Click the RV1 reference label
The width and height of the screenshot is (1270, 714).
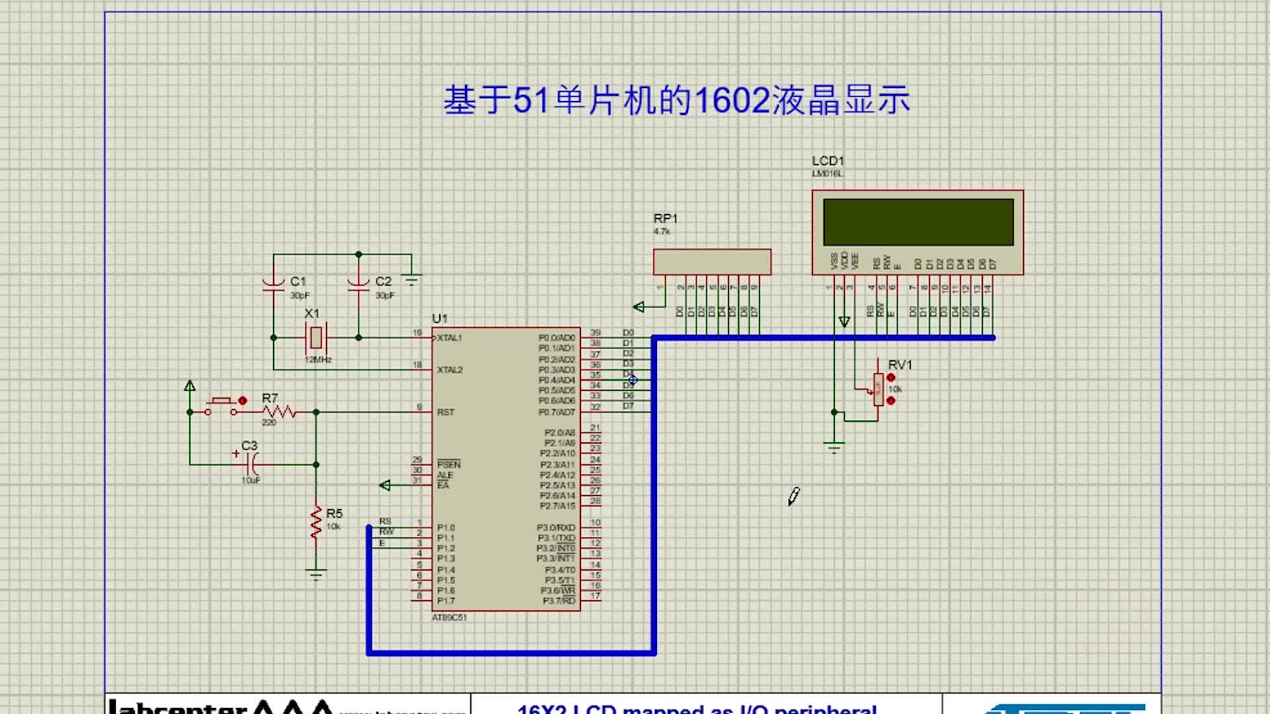click(900, 365)
